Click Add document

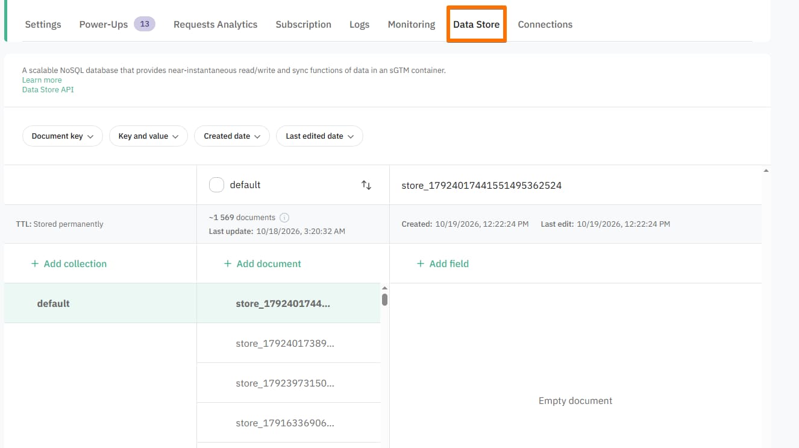coord(262,263)
